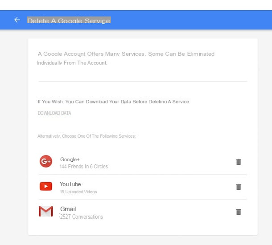Click the Google+ logo icon

(46, 161)
